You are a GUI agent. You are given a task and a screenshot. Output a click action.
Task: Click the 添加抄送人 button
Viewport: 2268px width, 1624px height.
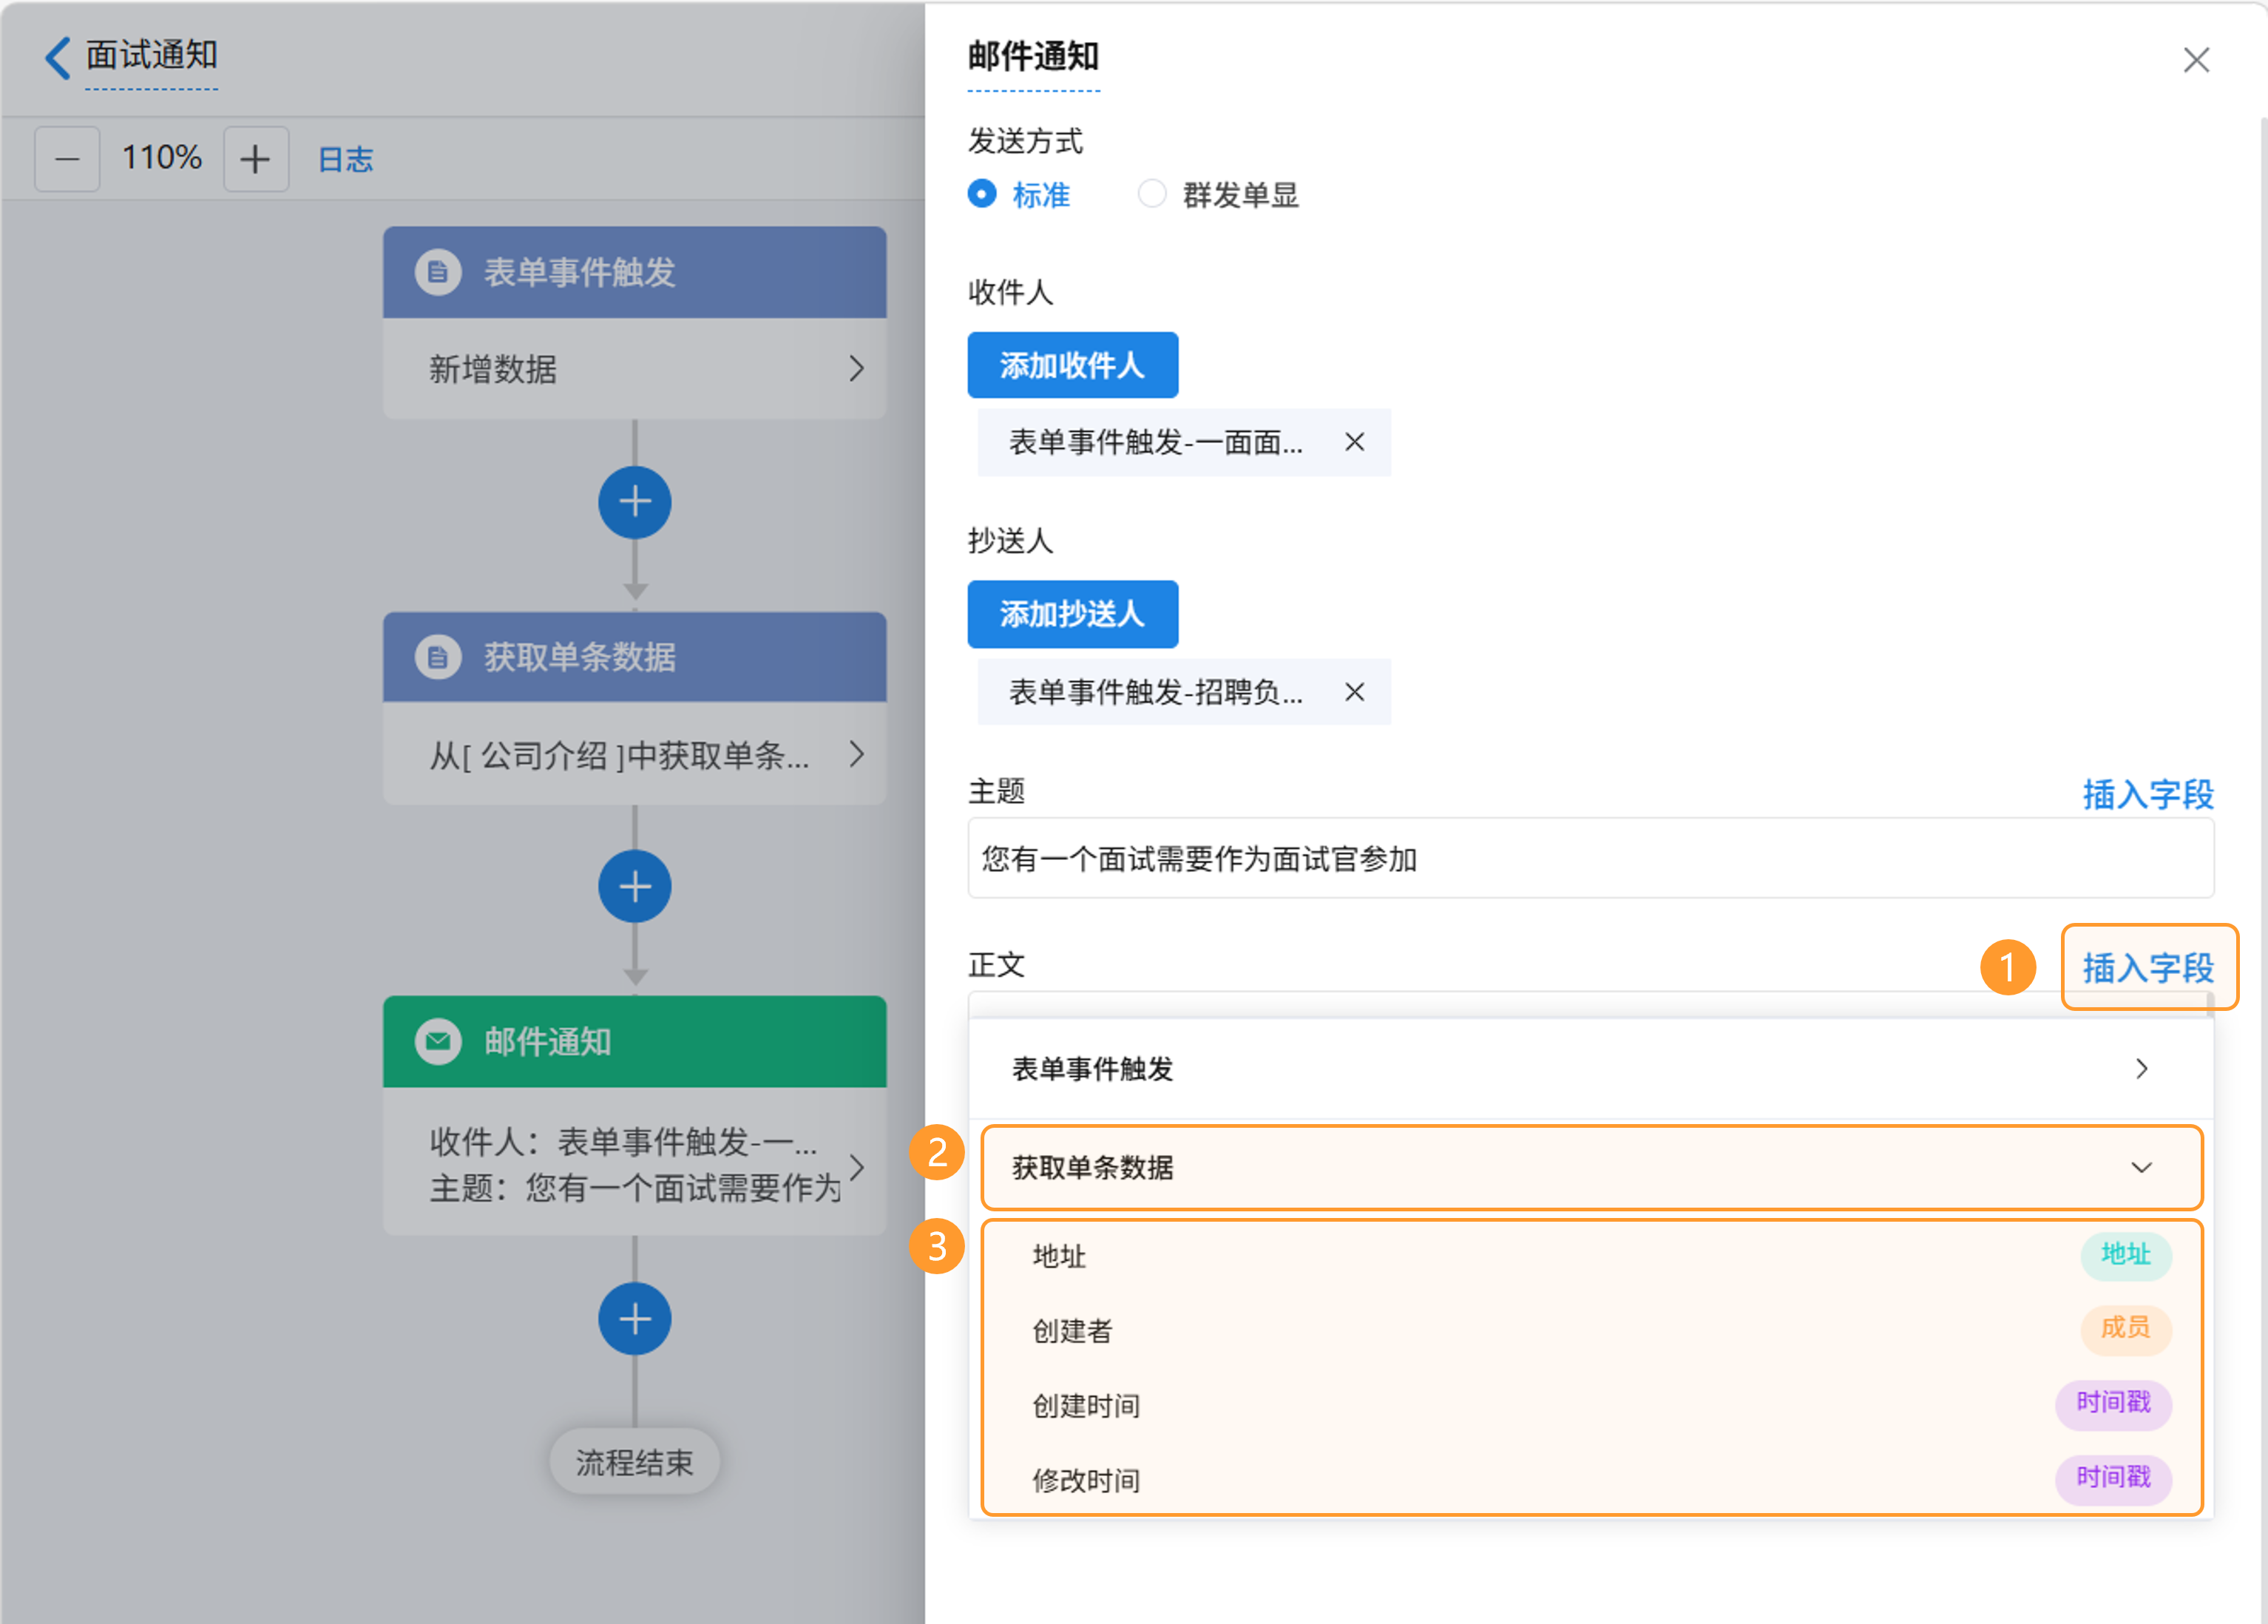point(1072,614)
